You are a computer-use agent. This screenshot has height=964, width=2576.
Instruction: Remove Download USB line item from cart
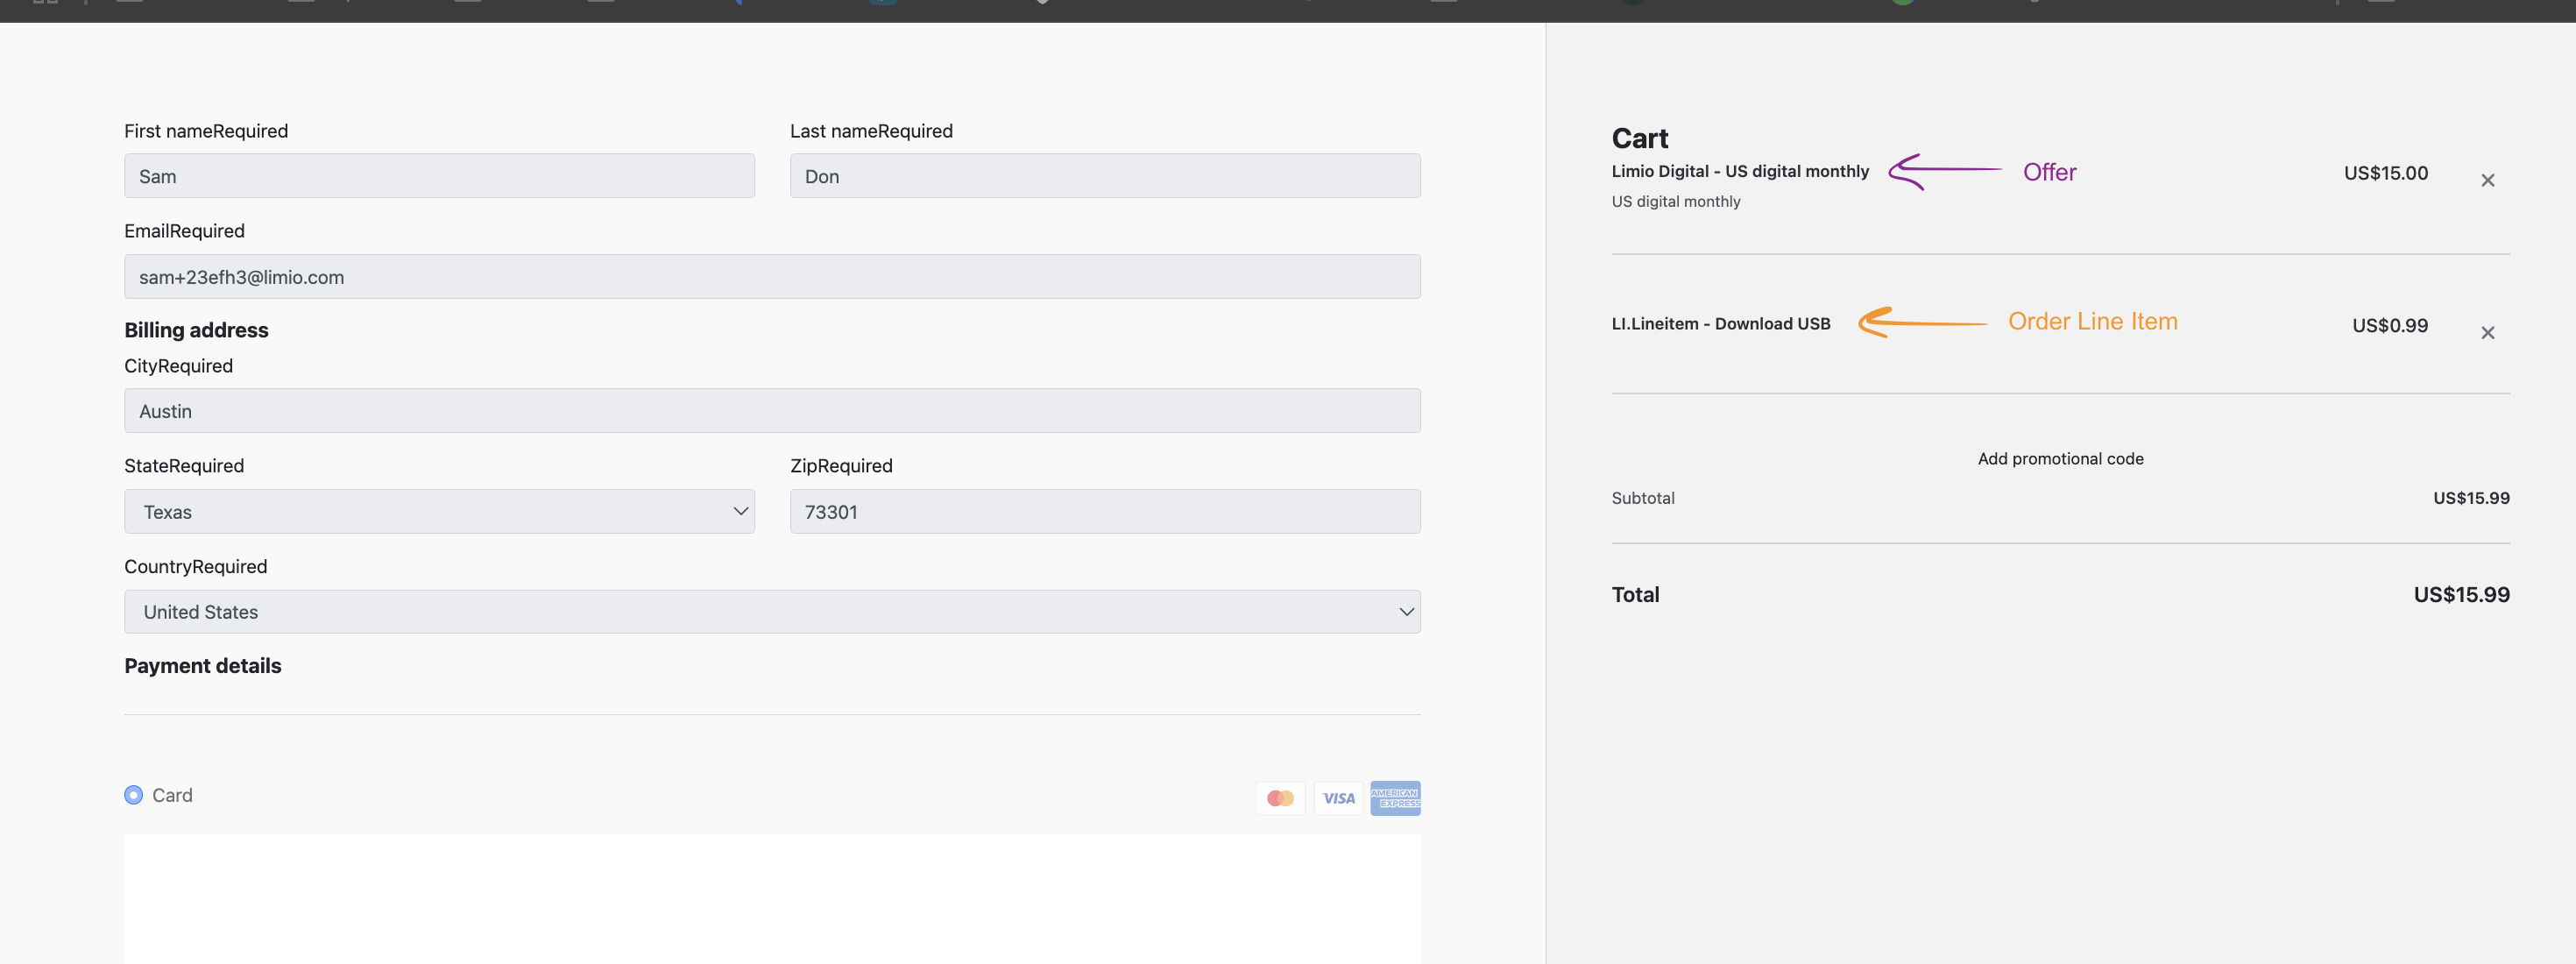pos(2487,332)
